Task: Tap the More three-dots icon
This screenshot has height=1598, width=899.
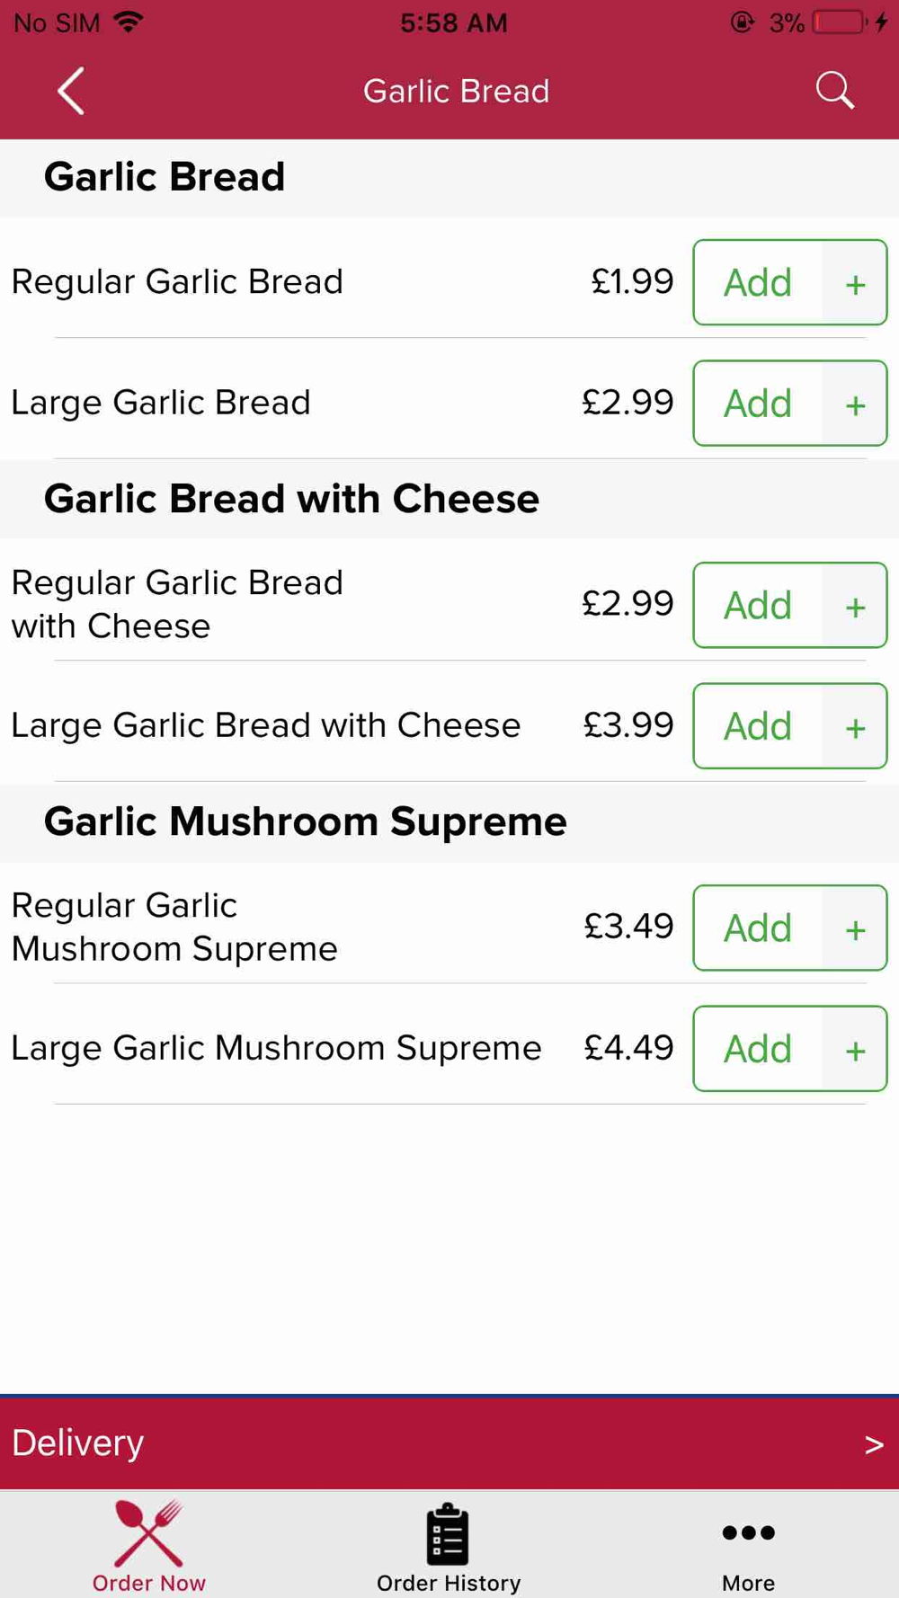Action: 748,1532
